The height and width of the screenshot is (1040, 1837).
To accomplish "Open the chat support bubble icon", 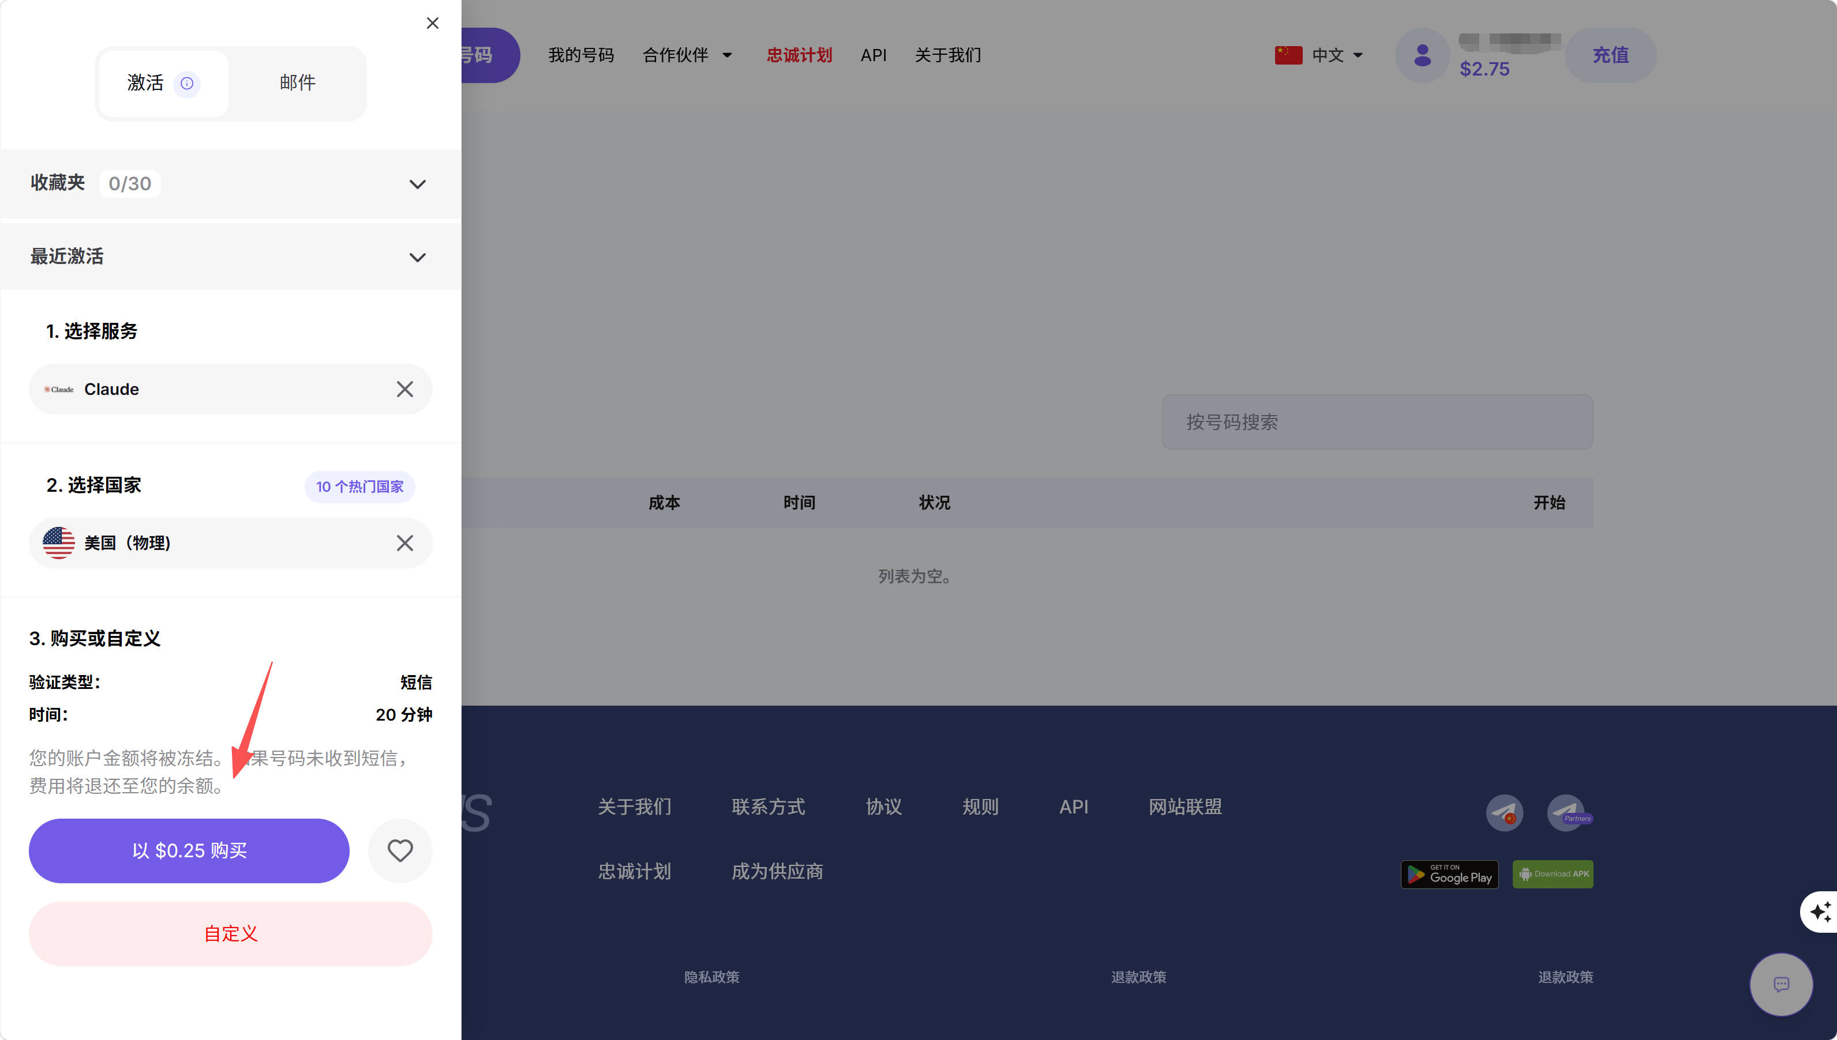I will [1780, 984].
